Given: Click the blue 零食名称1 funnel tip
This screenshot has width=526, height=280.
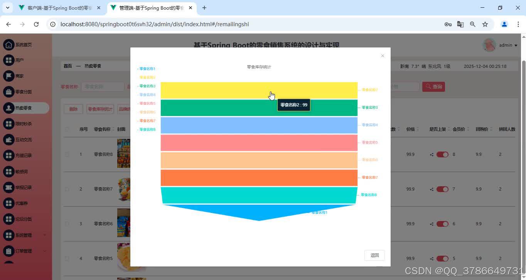Looking at the screenshot, I should [259, 212].
